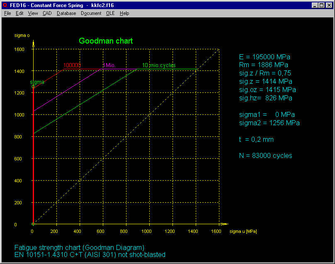This screenshot has height=264, width=335.
Task: Open the View menu
Action: coord(33,13)
